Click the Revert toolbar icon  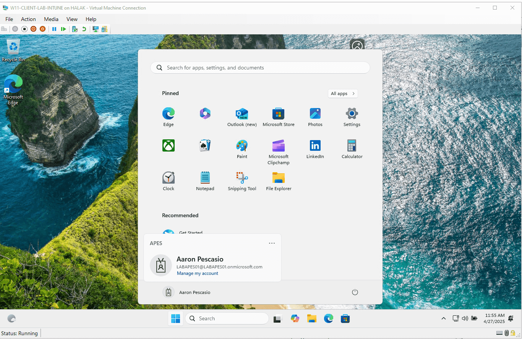click(x=84, y=29)
